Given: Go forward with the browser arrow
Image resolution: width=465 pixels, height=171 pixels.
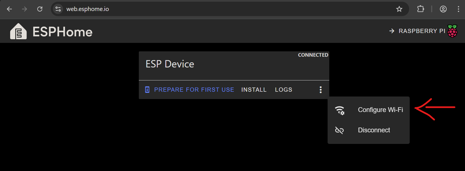Looking at the screenshot, I should [25, 9].
